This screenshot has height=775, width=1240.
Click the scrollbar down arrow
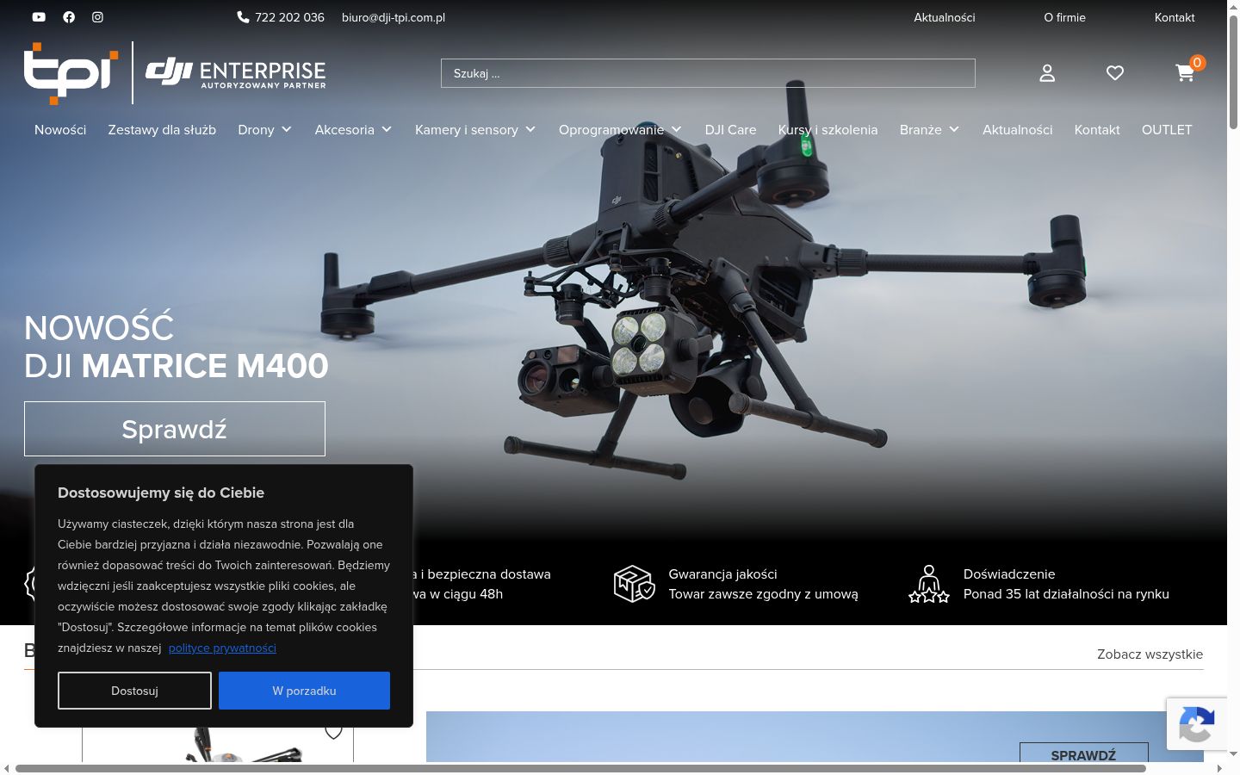click(1233, 753)
